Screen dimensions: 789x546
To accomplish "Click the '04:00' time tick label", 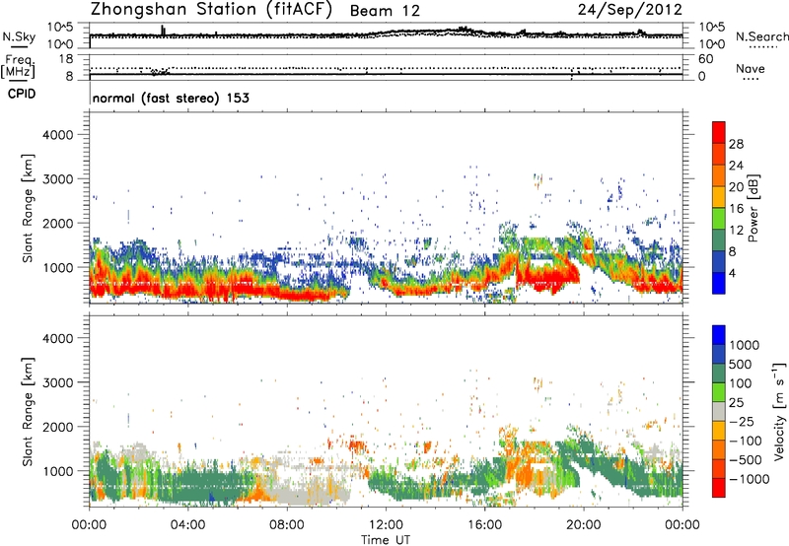I will [x=187, y=525].
